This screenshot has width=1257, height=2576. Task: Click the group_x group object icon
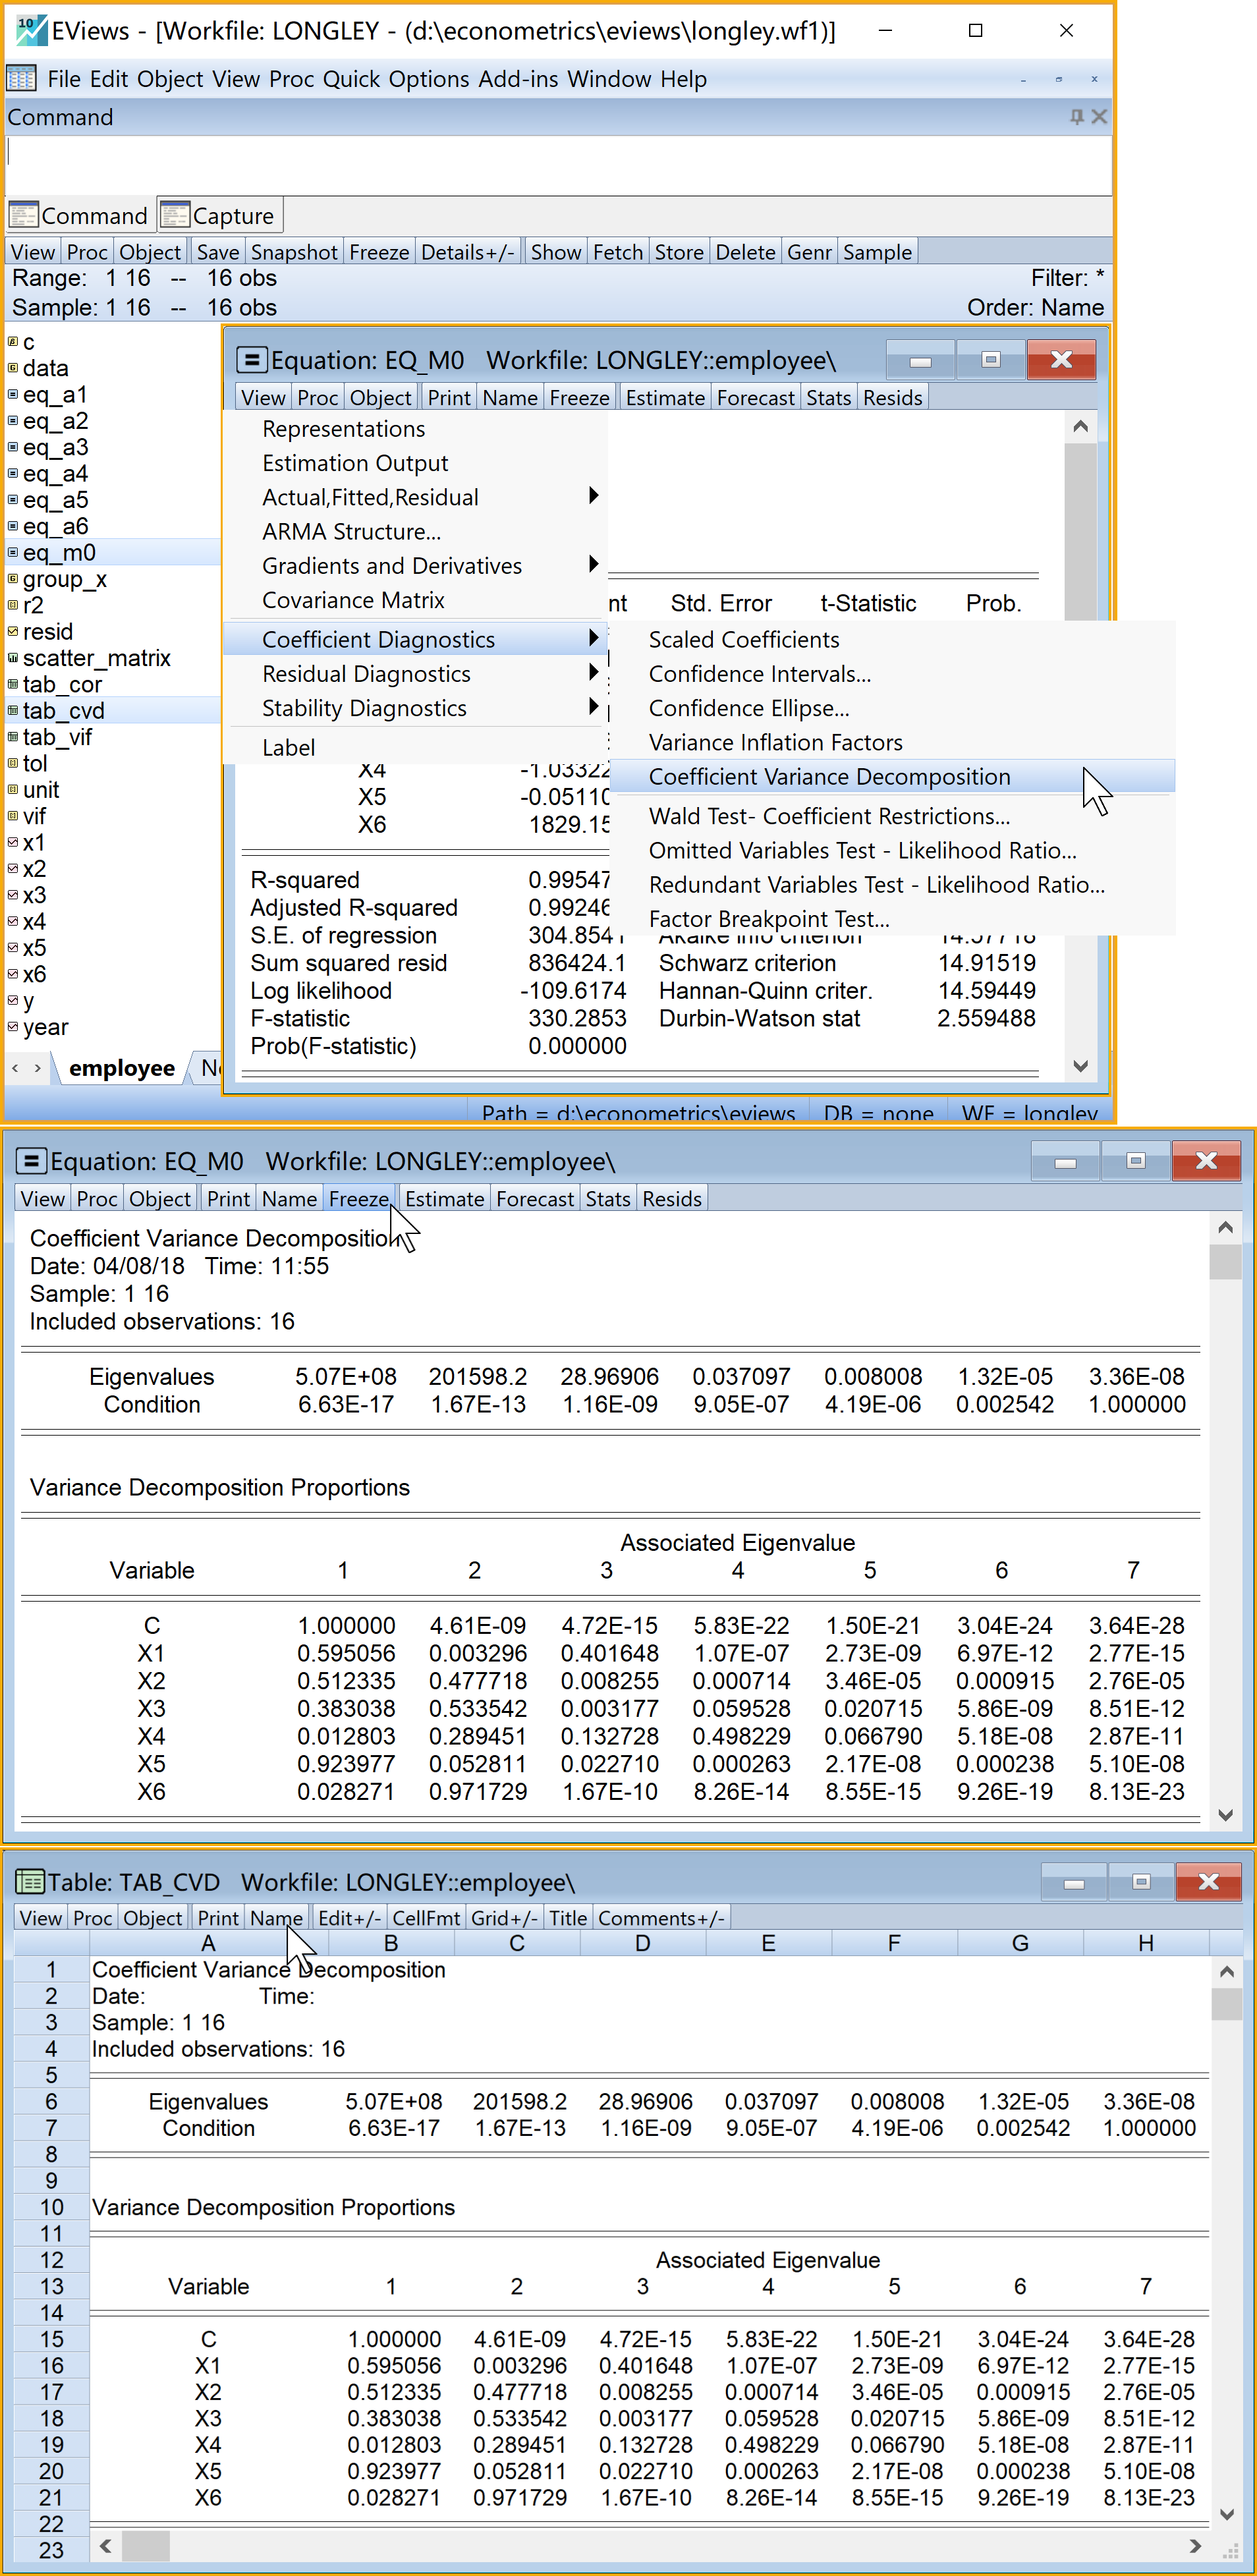click(x=13, y=579)
